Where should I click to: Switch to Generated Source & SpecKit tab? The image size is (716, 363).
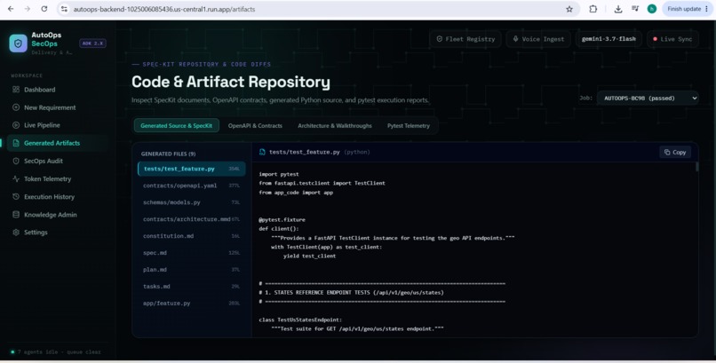(x=176, y=125)
